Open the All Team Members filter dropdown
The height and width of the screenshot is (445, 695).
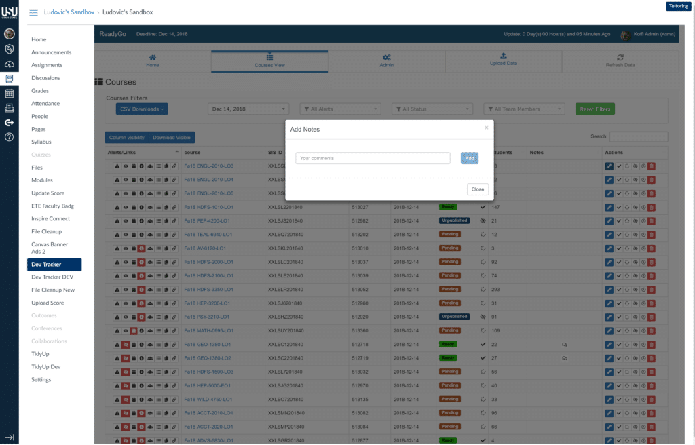coord(524,109)
